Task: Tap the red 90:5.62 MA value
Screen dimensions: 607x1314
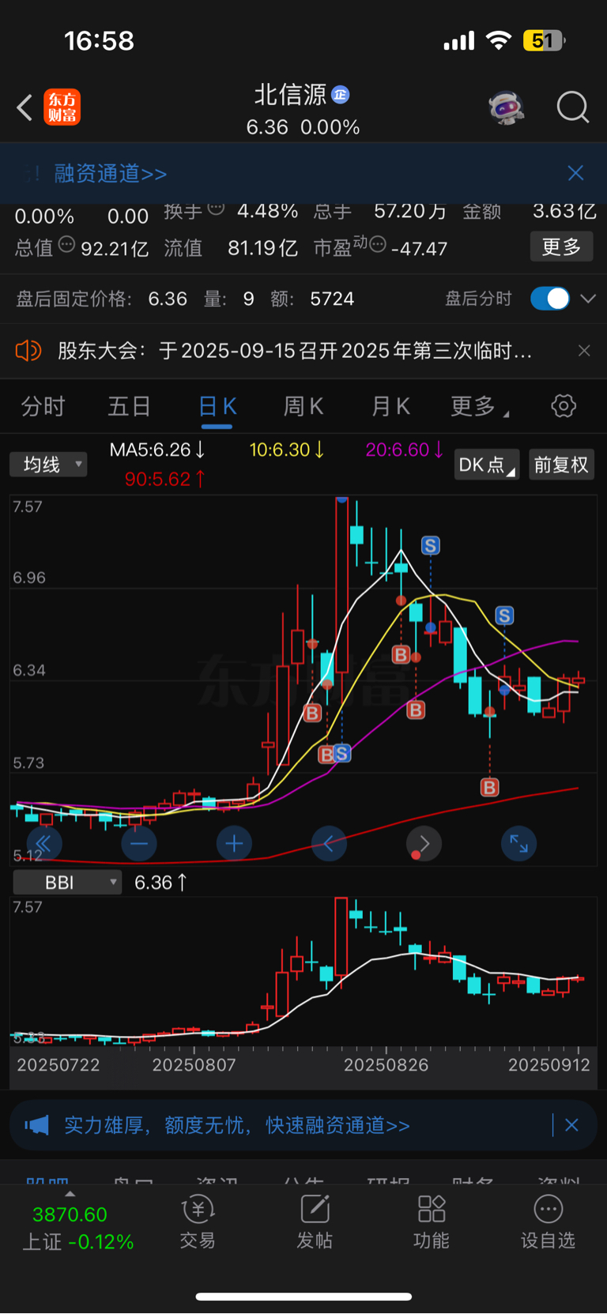Action: [165, 479]
